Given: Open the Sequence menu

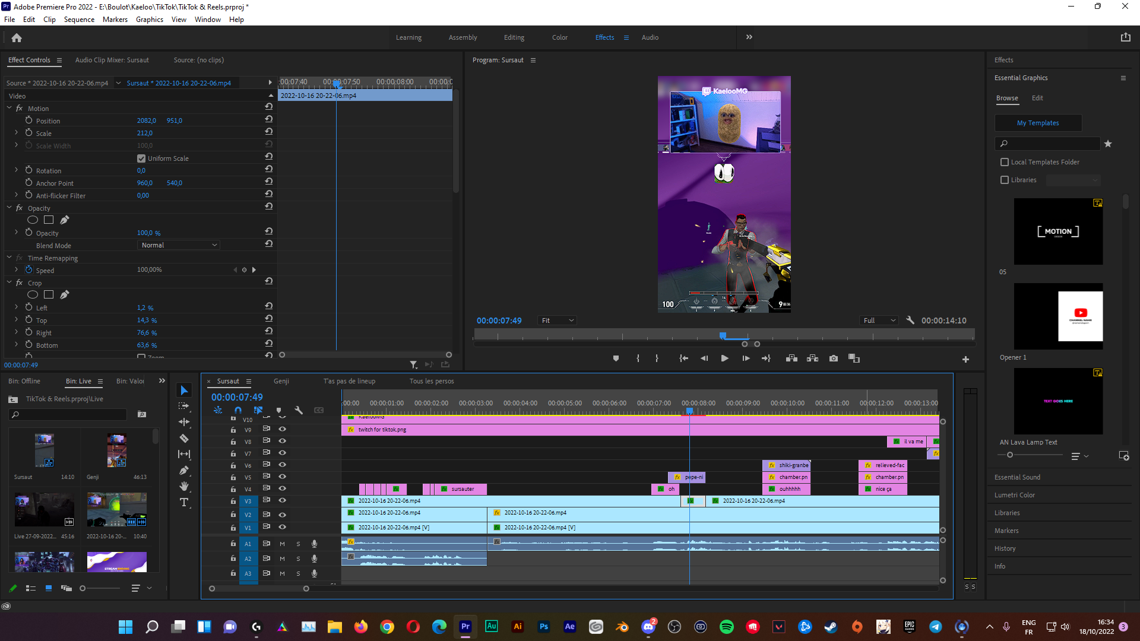Looking at the screenshot, I should 79,20.
